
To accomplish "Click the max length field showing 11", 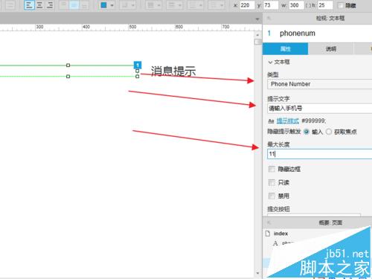I will coord(320,154).
